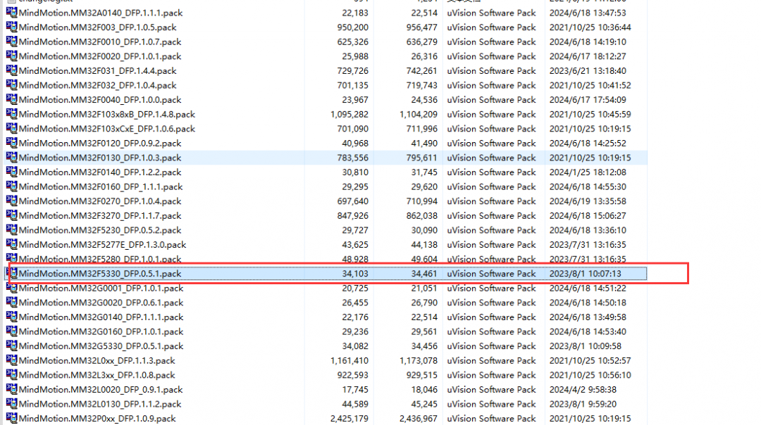Select file name MindMotion.MM32F0130_DFP.1.0.3.pack
Screen dimensions: 761x425
(100, 158)
